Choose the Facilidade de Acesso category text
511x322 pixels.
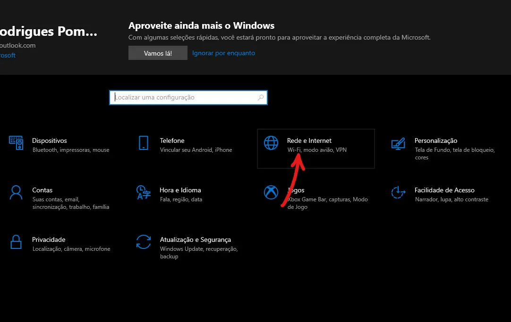(x=444, y=190)
